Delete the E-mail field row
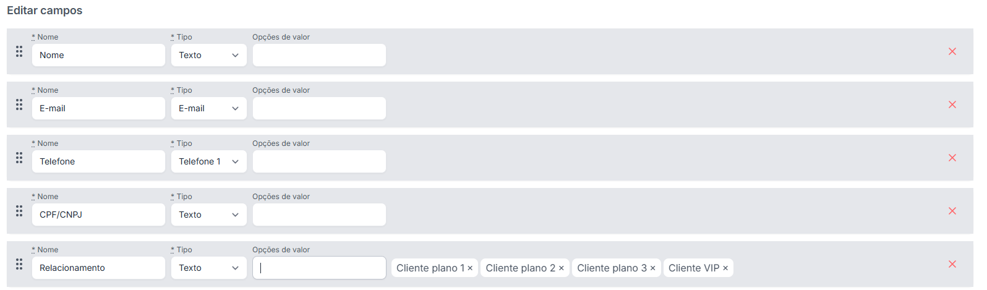 (x=952, y=104)
